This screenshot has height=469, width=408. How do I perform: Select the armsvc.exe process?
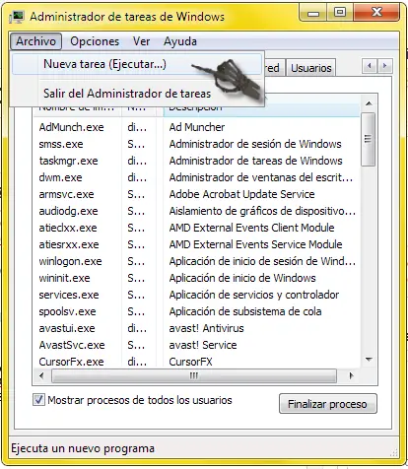click(66, 194)
